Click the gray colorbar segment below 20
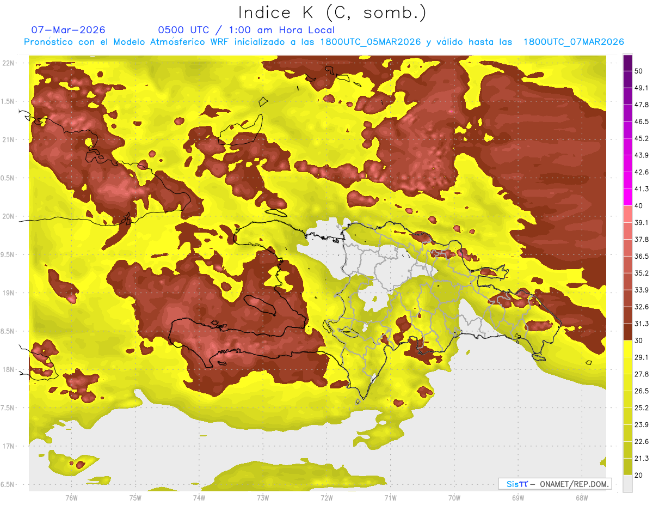Screen dimensions: 653x505 coord(627,483)
